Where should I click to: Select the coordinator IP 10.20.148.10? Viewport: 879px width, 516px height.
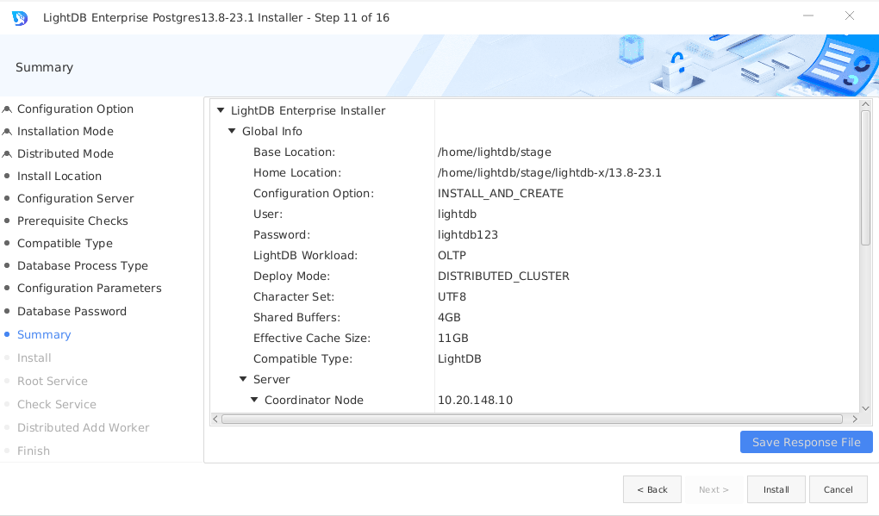[475, 400]
